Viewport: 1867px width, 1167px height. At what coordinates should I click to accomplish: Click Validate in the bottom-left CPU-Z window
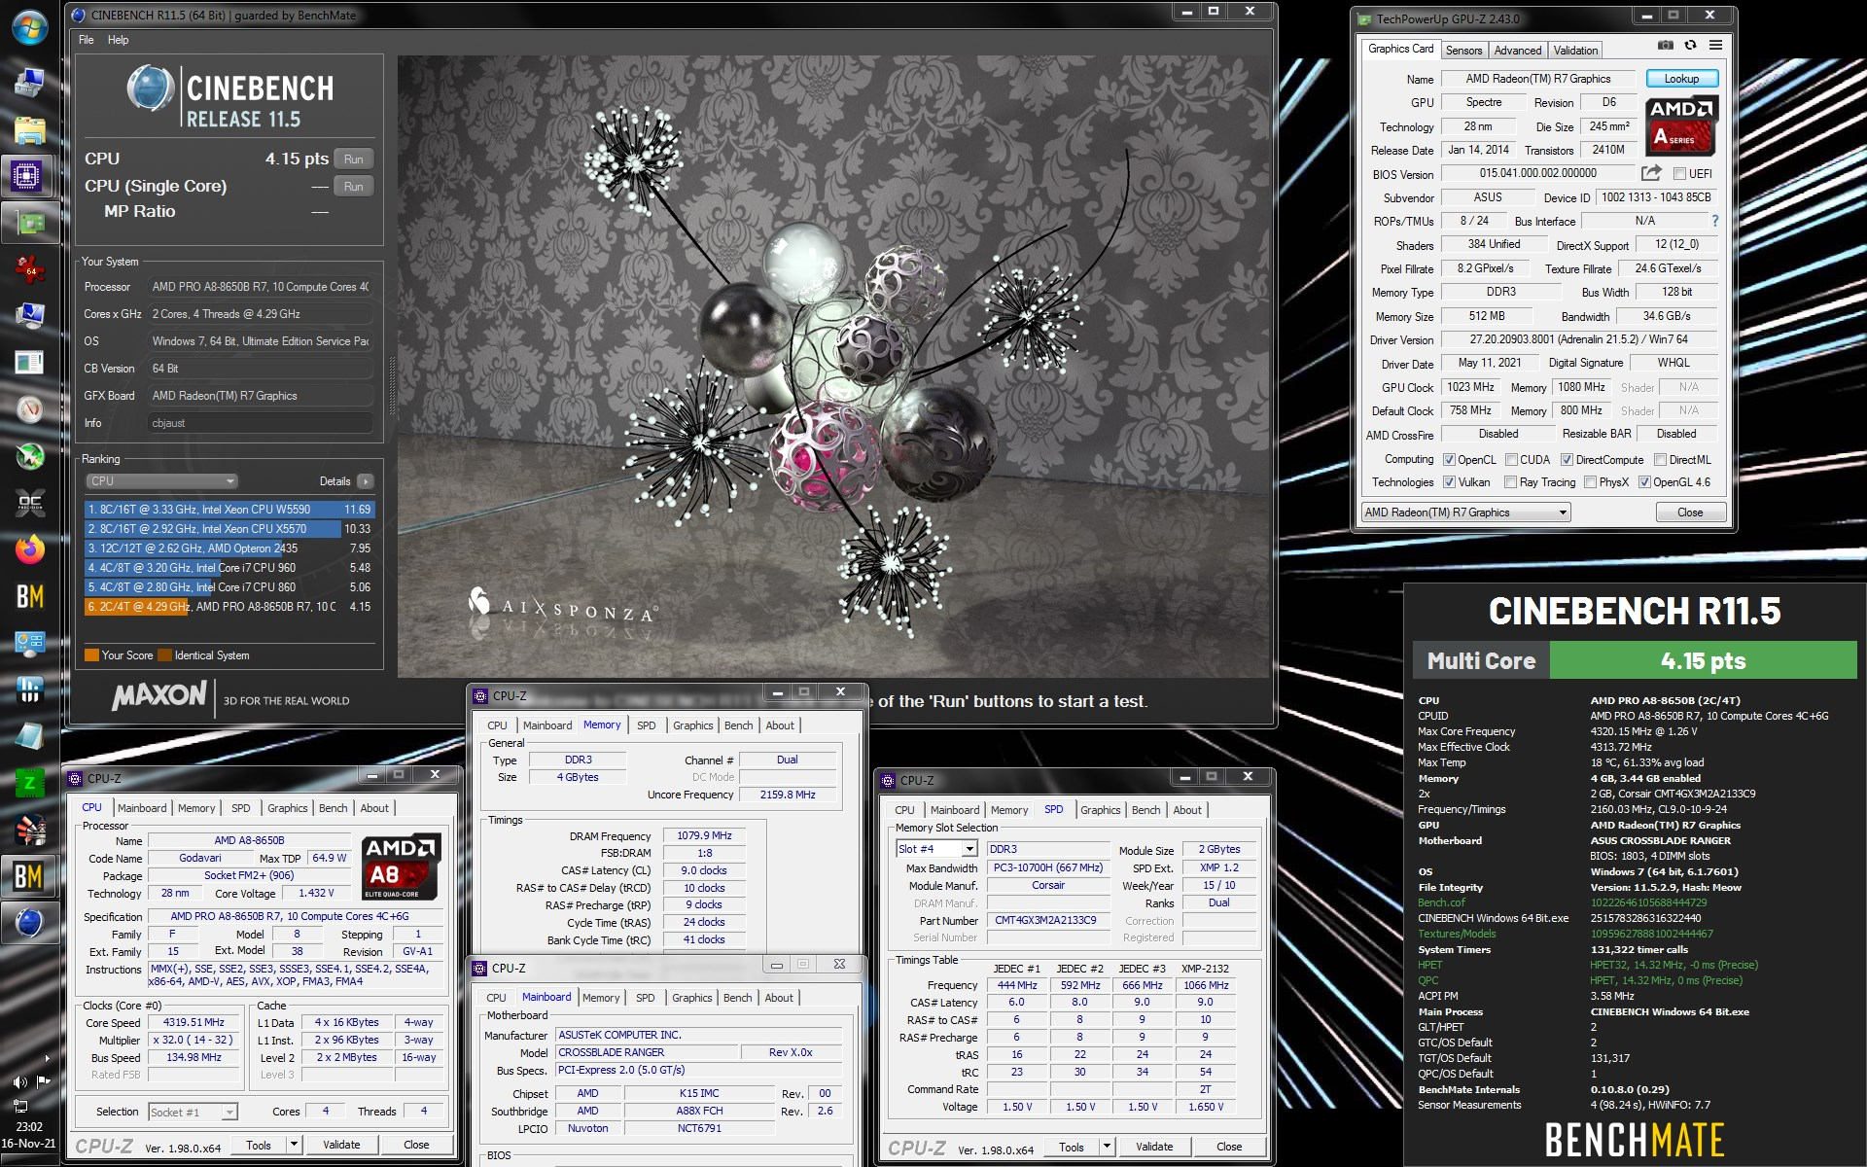click(341, 1145)
